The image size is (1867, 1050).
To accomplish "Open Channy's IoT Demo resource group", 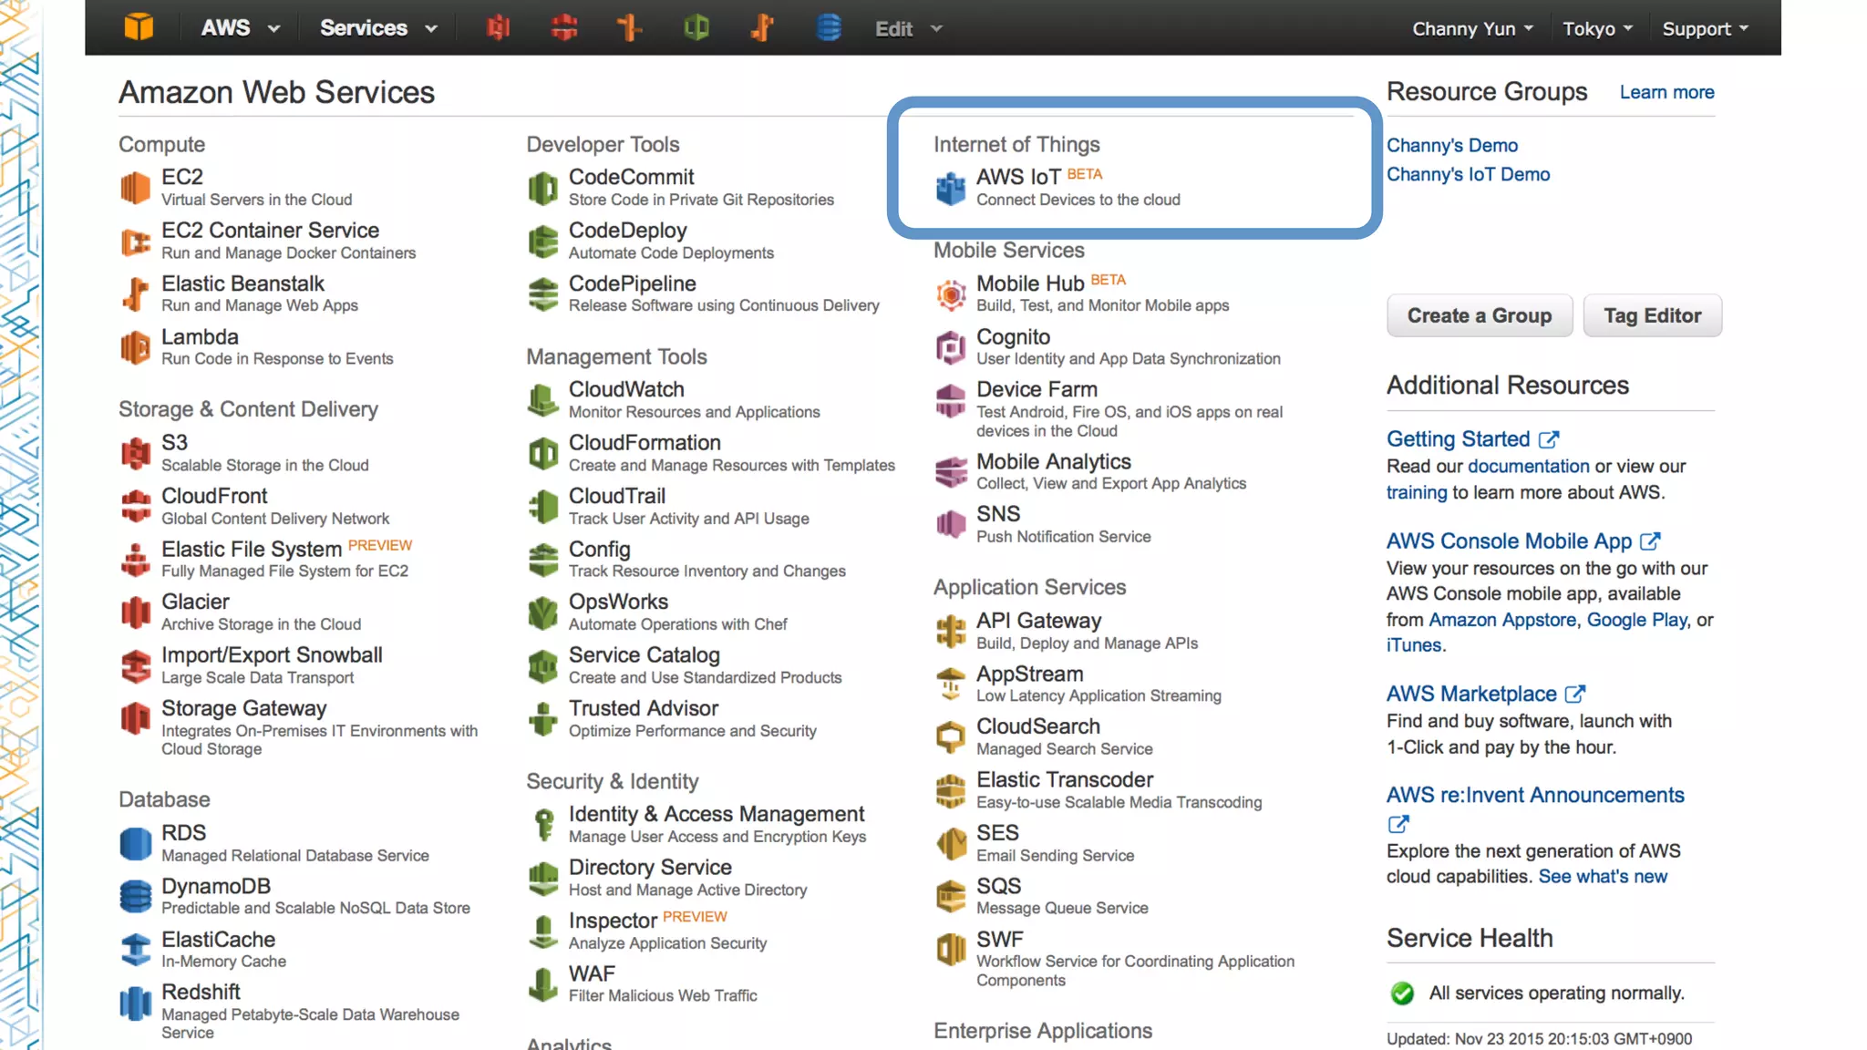I will tap(1468, 174).
